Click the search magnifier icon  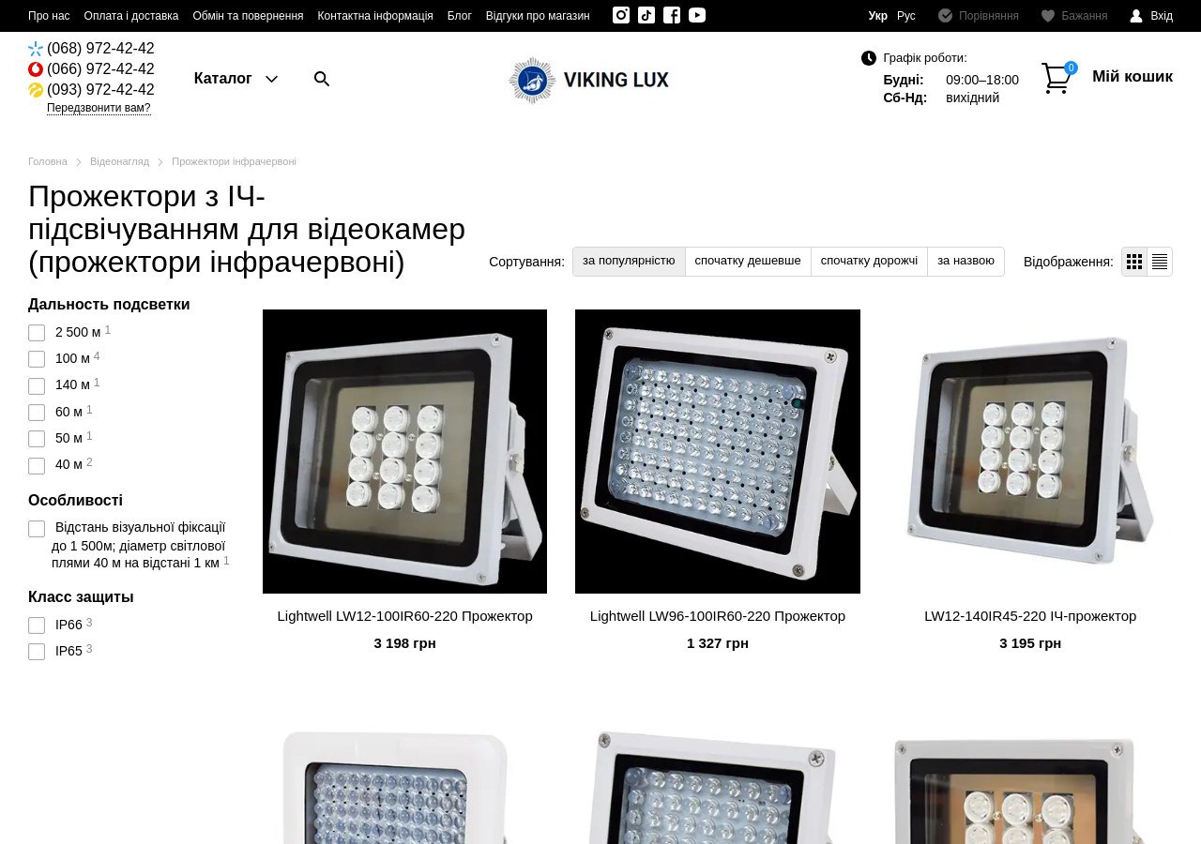point(322,79)
